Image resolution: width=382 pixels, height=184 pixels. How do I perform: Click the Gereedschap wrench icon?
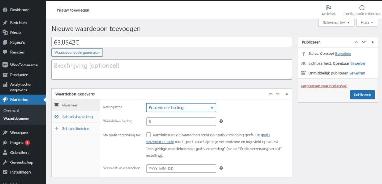coord(5,162)
